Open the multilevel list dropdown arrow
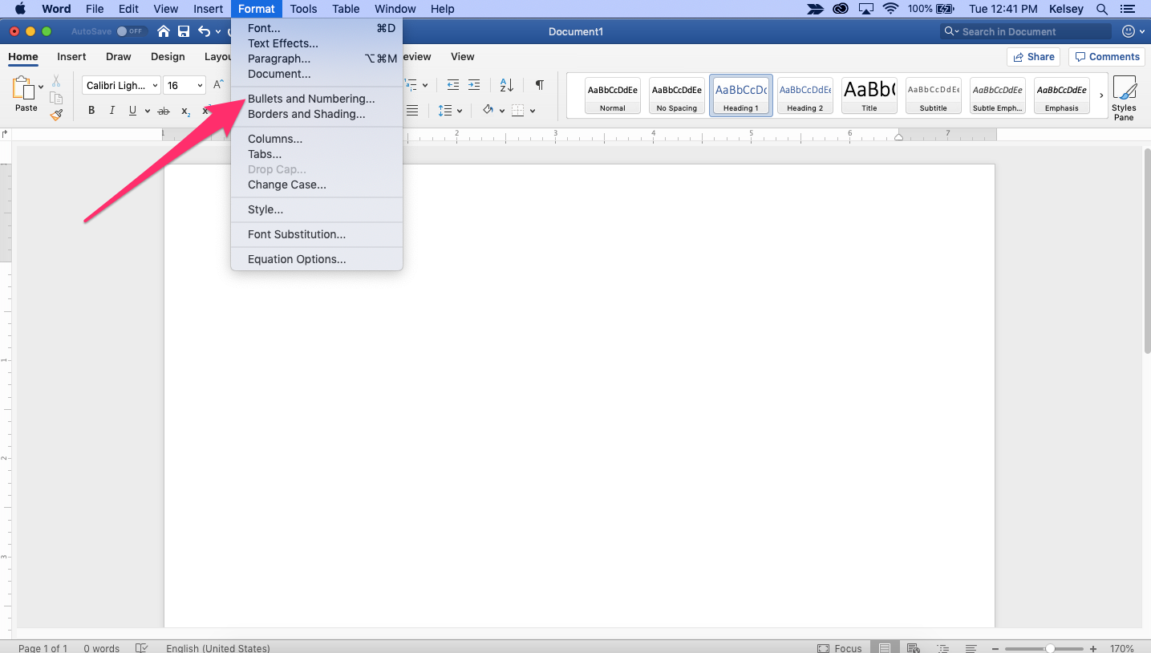 tap(424, 85)
